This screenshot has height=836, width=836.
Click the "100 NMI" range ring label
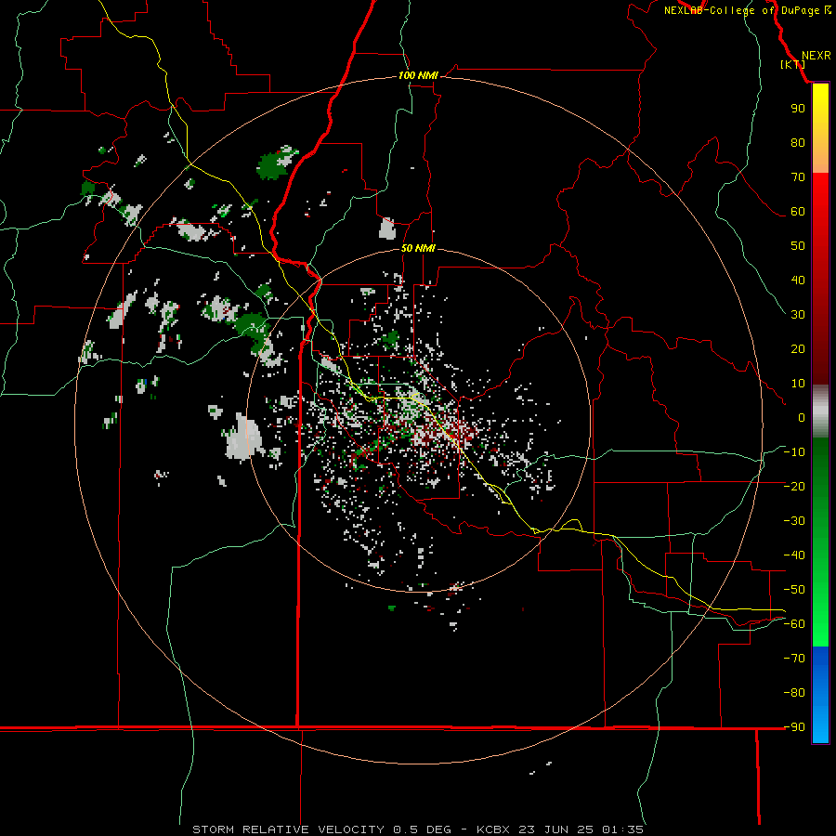click(418, 76)
